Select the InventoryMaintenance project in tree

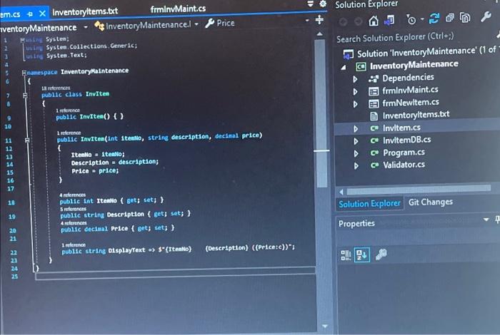(414, 65)
